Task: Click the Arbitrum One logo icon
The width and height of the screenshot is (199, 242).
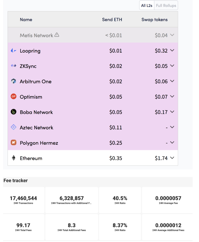Action: [13, 81]
